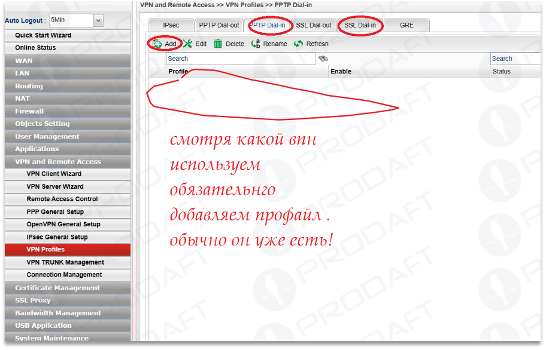Viewport: 546px width, 350px height.
Task: Open the Auto Logout dropdown
Action: (98, 20)
